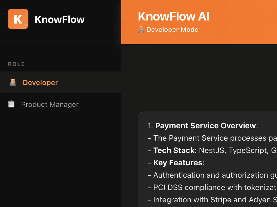Click the KnowFlow AI header title
Screen dimensions: 277x207
tap(173, 16)
